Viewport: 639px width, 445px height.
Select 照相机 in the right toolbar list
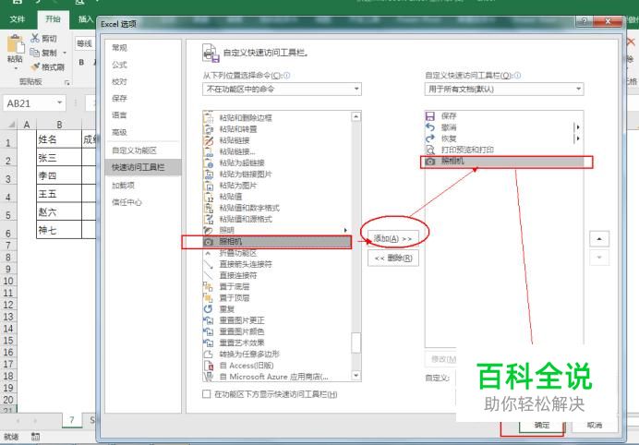503,162
